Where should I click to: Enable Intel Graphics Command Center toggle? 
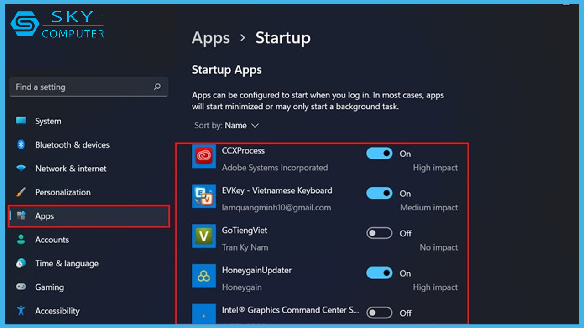(379, 313)
